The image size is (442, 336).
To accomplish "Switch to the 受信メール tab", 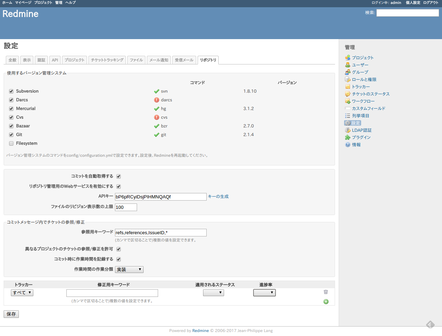I will 184,60.
